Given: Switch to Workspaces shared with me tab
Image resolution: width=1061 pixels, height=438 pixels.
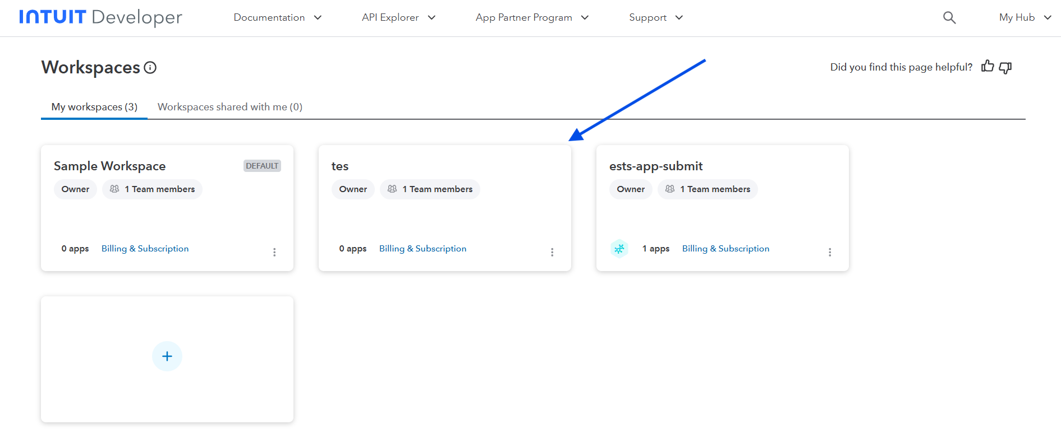Looking at the screenshot, I should tap(230, 107).
